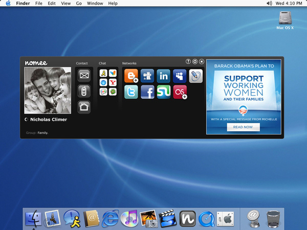Viewport: 307px width, 230px height.
Task: Launch iMovie clapperboard in dock
Action: (x=168, y=219)
